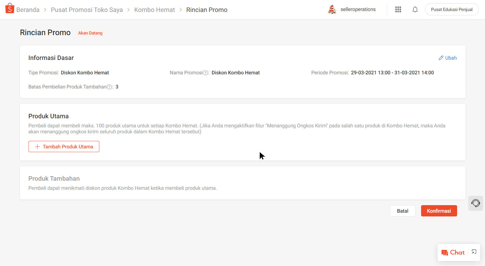The width and height of the screenshot is (485, 266).
Task: Click the customer support headset icon
Action: [476, 203]
